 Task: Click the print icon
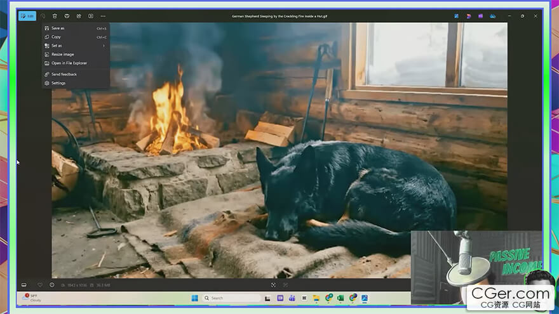[x=67, y=16]
